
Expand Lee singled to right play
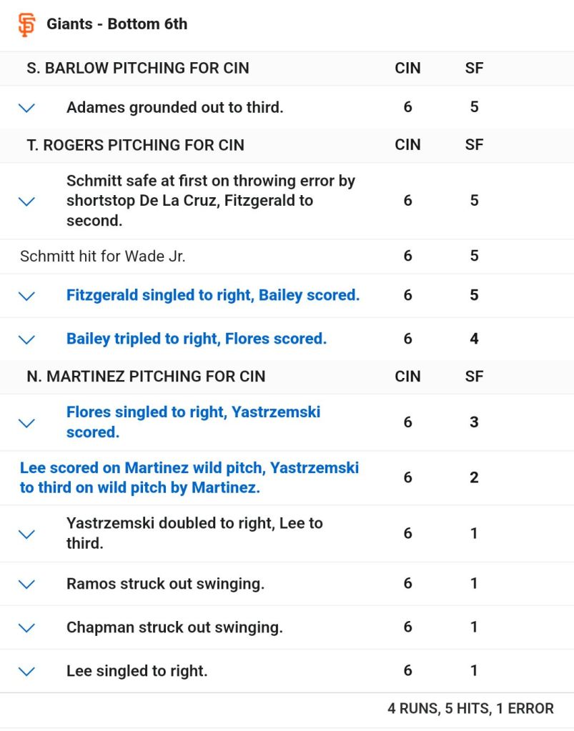pos(26,672)
